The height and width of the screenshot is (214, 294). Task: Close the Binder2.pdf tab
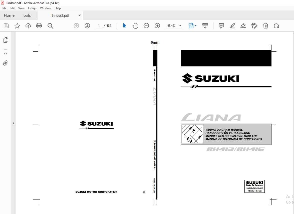[80, 15]
